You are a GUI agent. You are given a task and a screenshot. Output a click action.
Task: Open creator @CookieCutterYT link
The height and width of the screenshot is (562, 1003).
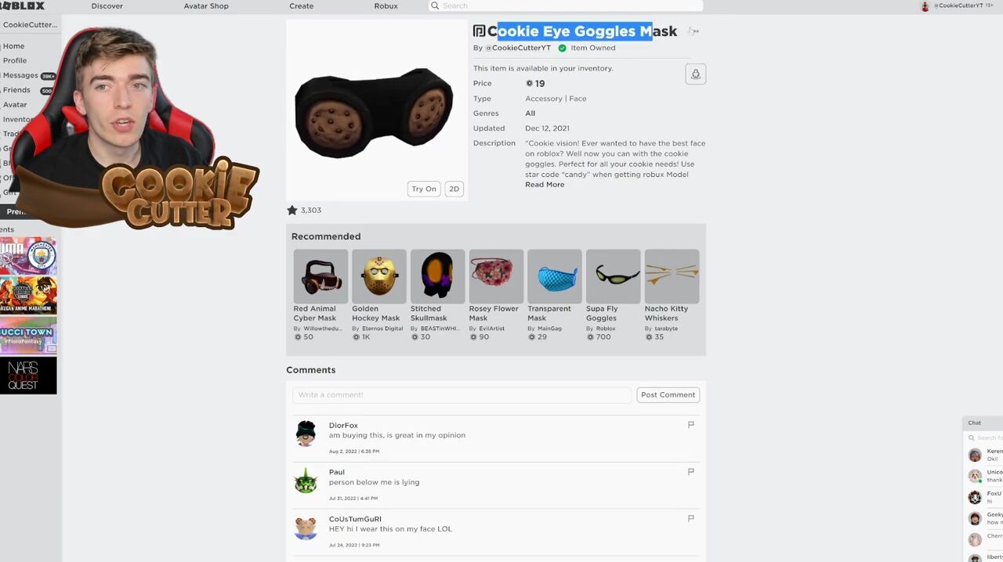coord(518,48)
